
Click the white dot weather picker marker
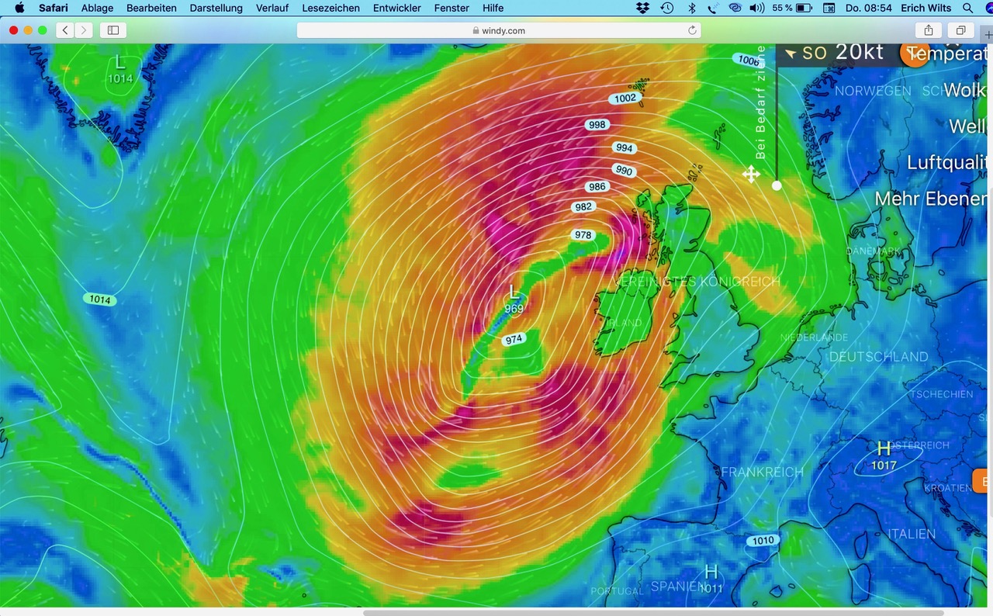coord(777,185)
